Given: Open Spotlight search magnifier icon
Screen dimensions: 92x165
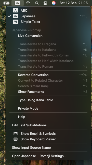Looking at the screenshot, I should point(37,3).
